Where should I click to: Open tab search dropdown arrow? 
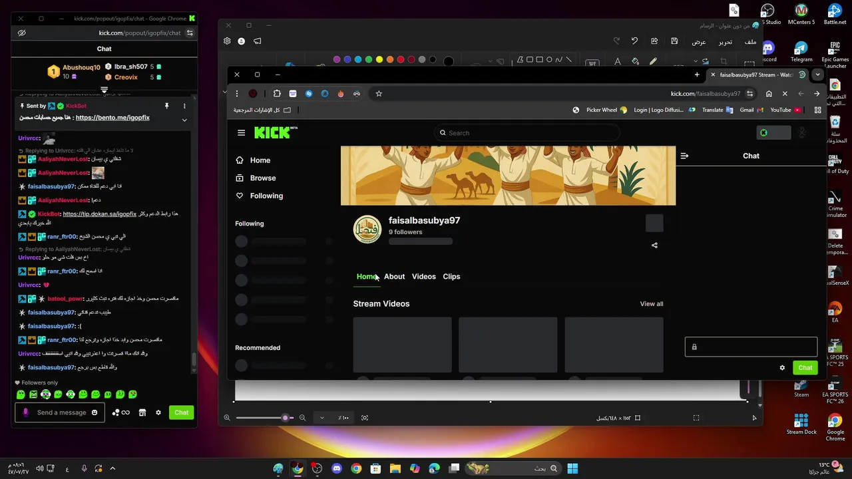click(x=817, y=75)
